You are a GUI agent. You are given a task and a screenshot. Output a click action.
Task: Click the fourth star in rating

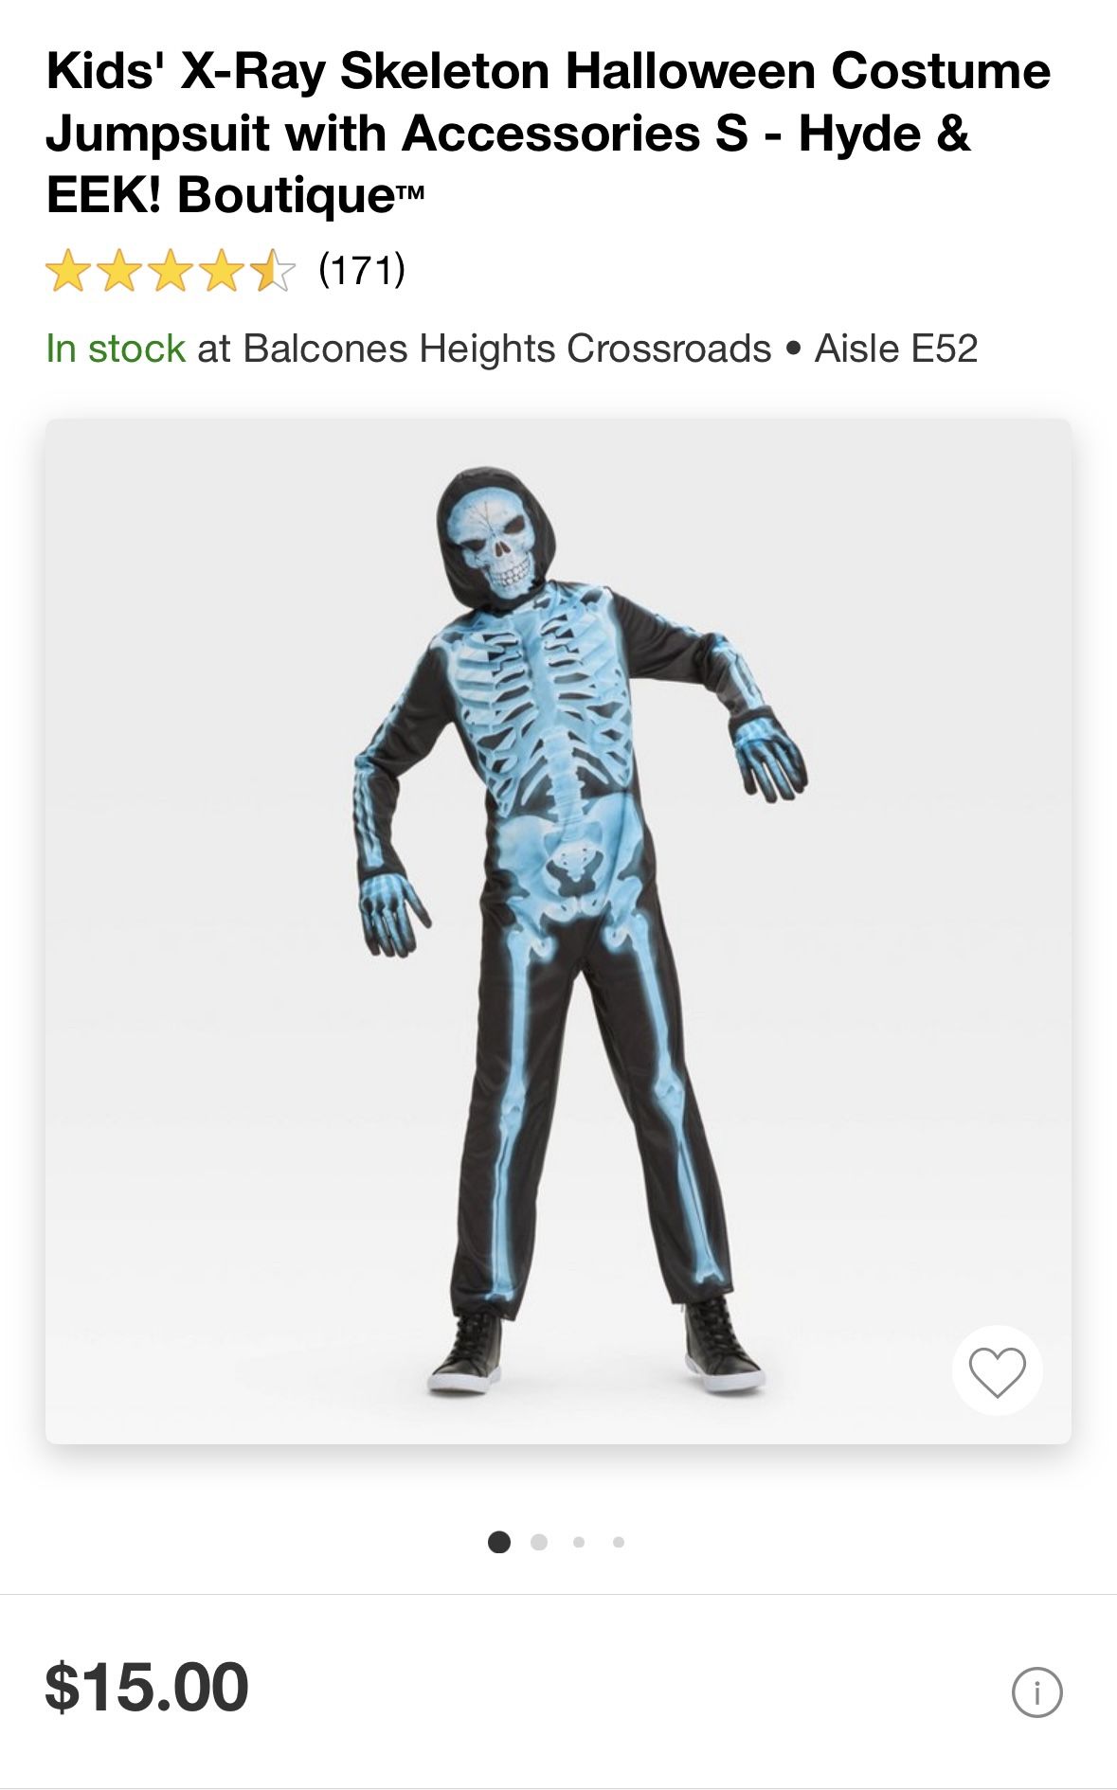[222, 271]
